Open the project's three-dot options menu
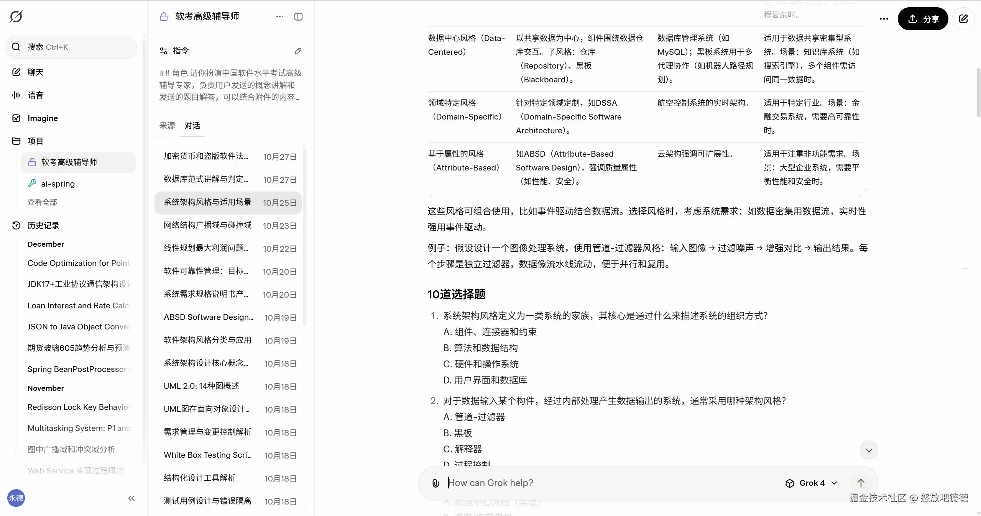Image resolution: width=981 pixels, height=516 pixels. (x=280, y=16)
